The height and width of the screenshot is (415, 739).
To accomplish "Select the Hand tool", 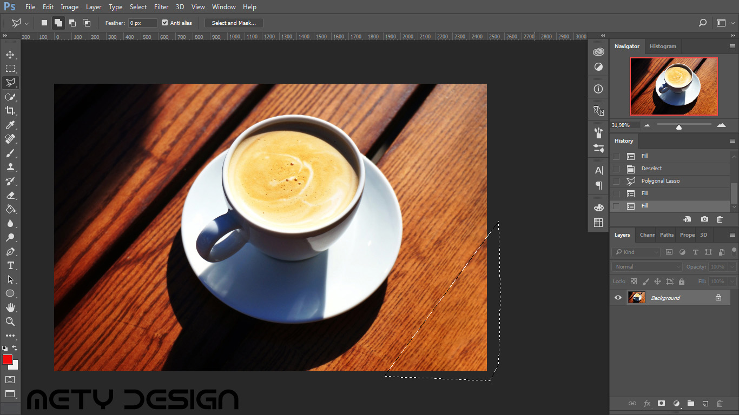I will coord(10,307).
